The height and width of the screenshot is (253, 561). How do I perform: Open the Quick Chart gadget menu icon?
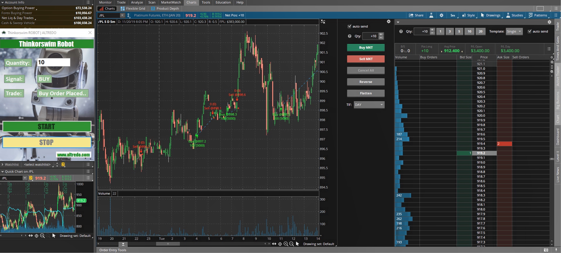pyautogui.click(x=88, y=172)
